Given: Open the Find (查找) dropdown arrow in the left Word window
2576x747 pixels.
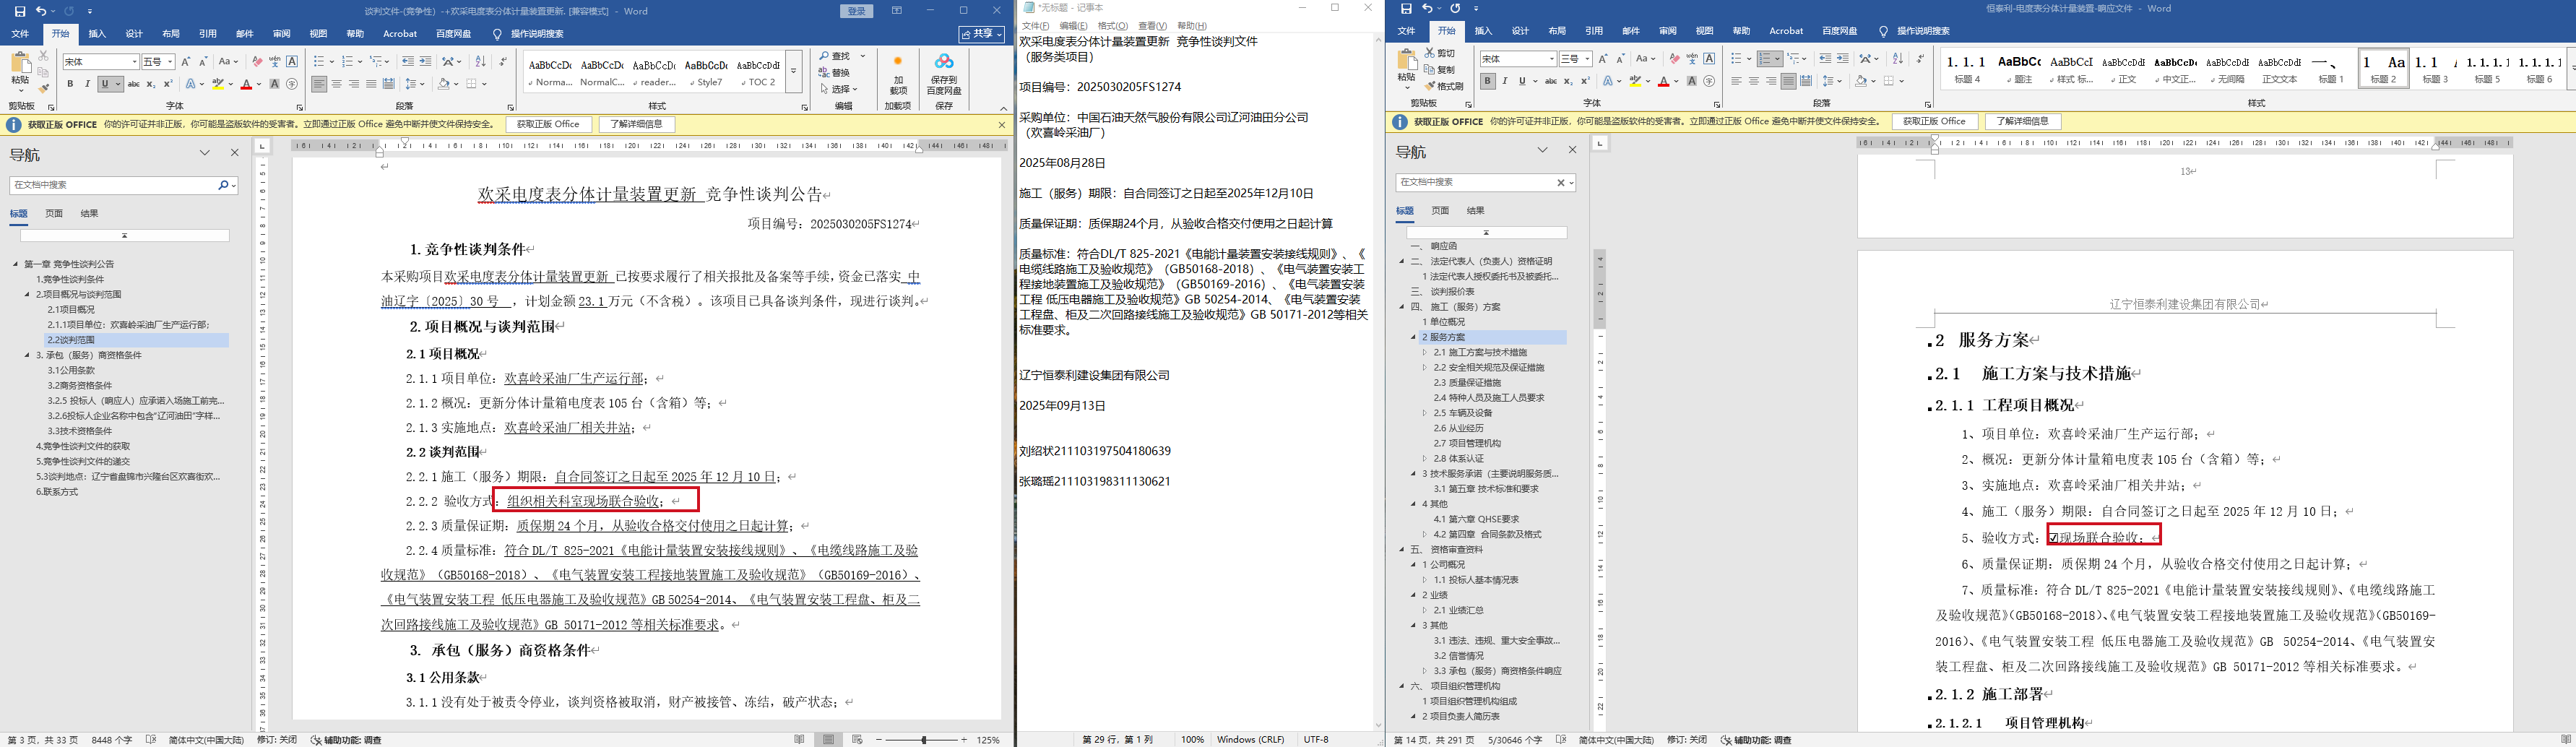Looking at the screenshot, I should (x=862, y=55).
